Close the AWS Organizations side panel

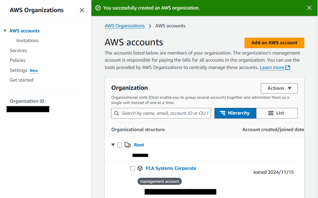point(82,10)
